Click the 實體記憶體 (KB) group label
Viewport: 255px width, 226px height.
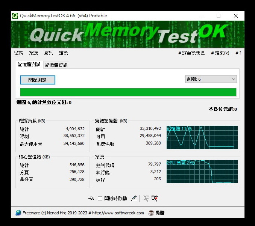(x=111, y=121)
